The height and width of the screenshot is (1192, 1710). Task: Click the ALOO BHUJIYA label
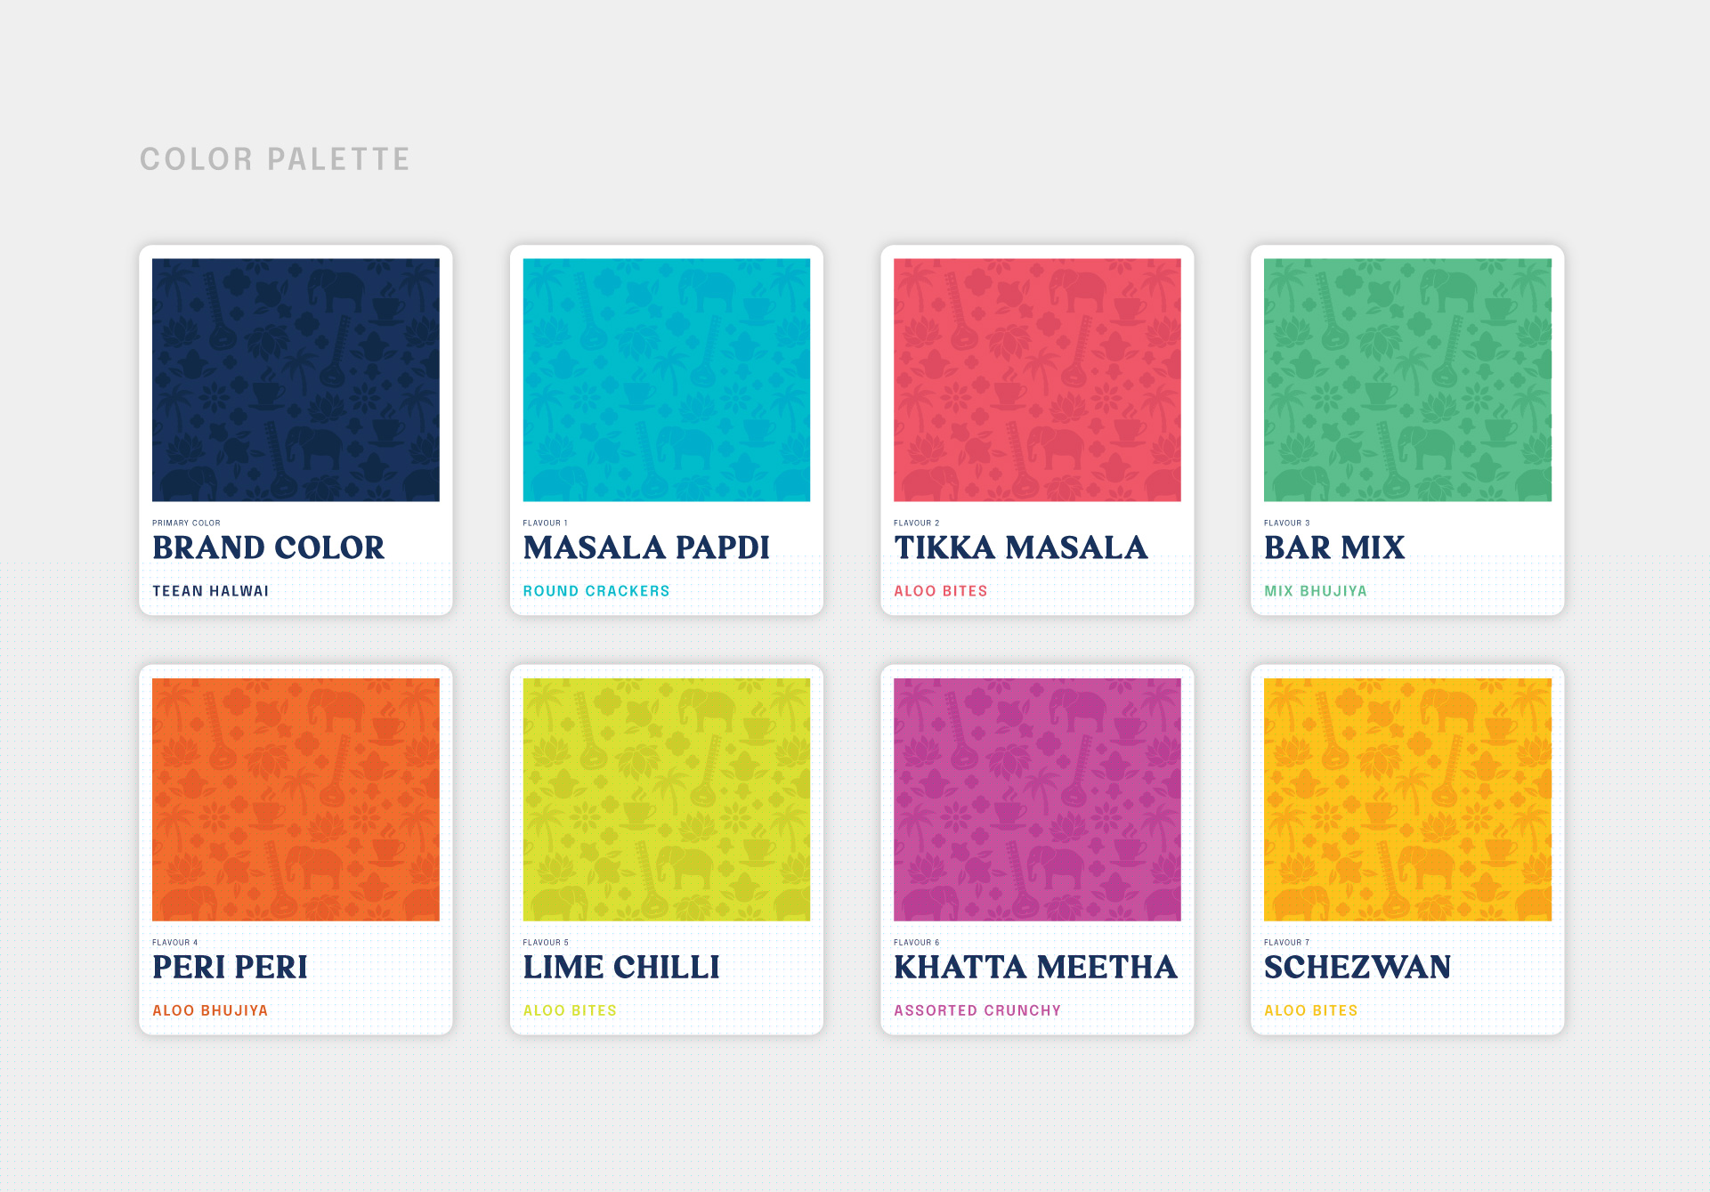(x=210, y=1010)
